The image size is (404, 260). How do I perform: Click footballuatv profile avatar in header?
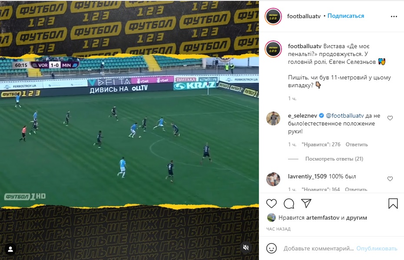pyautogui.click(x=273, y=16)
